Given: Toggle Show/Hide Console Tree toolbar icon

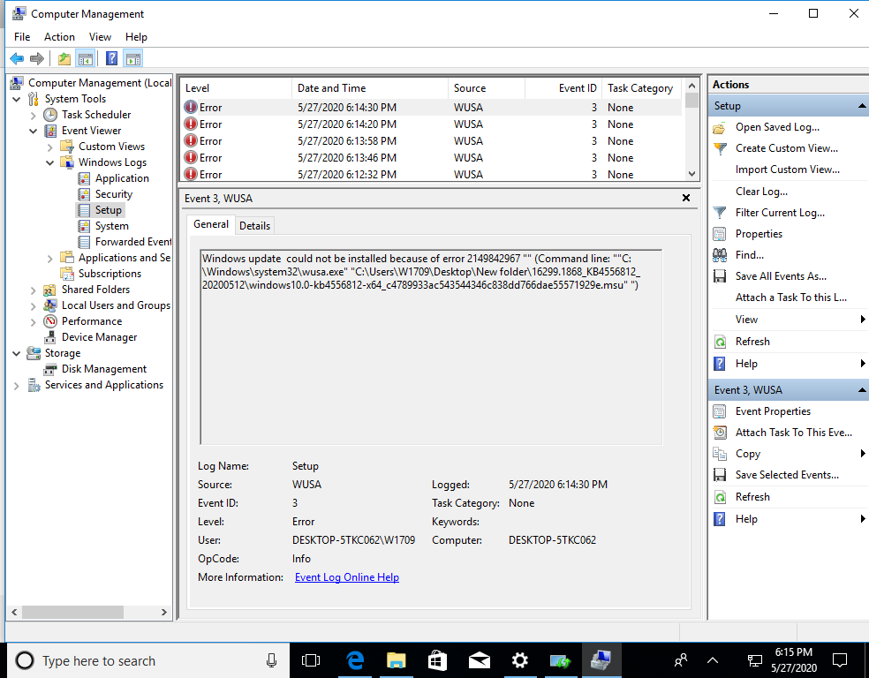Looking at the screenshot, I should [x=86, y=58].
